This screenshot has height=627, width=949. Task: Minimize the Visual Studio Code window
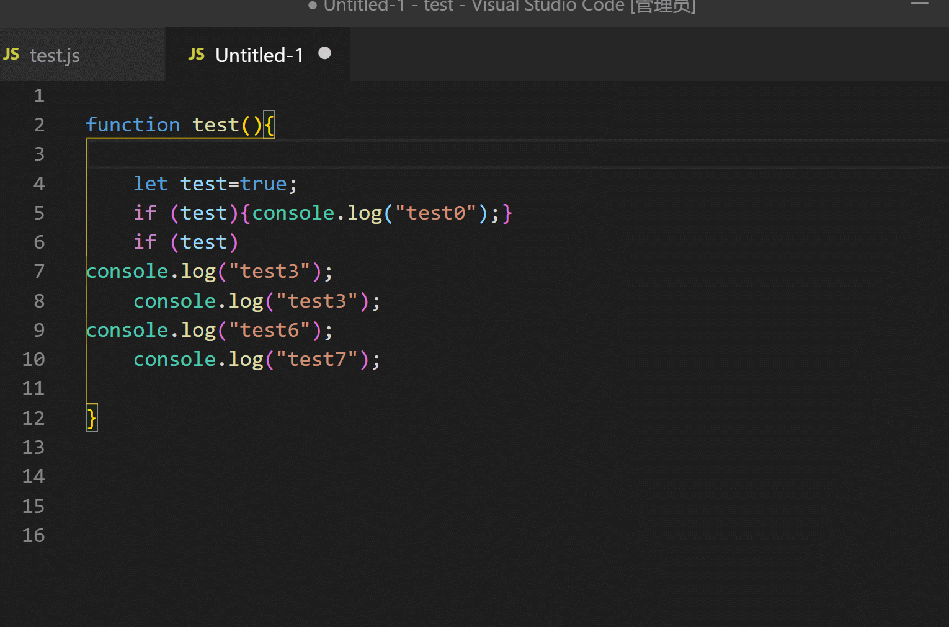click(x=919, y=5)
